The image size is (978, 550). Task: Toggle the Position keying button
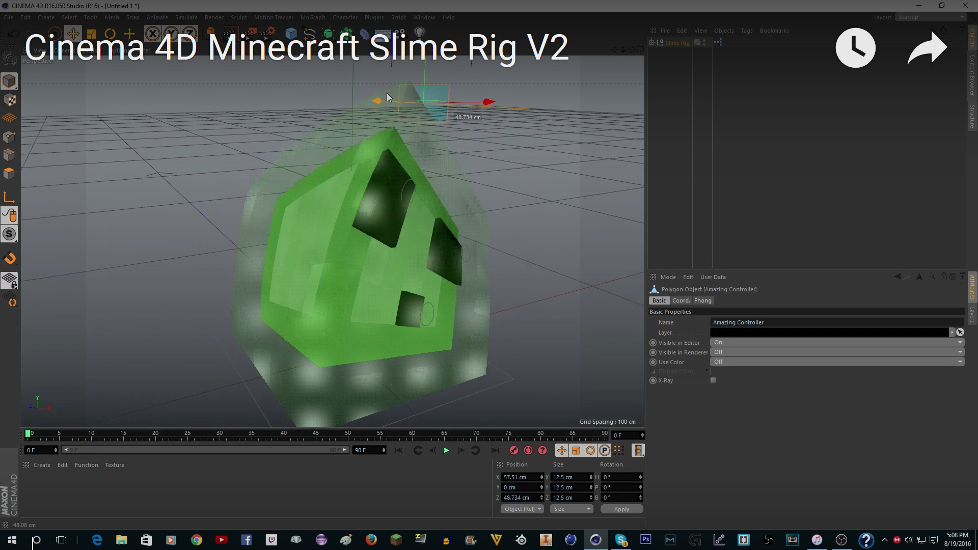561,450
